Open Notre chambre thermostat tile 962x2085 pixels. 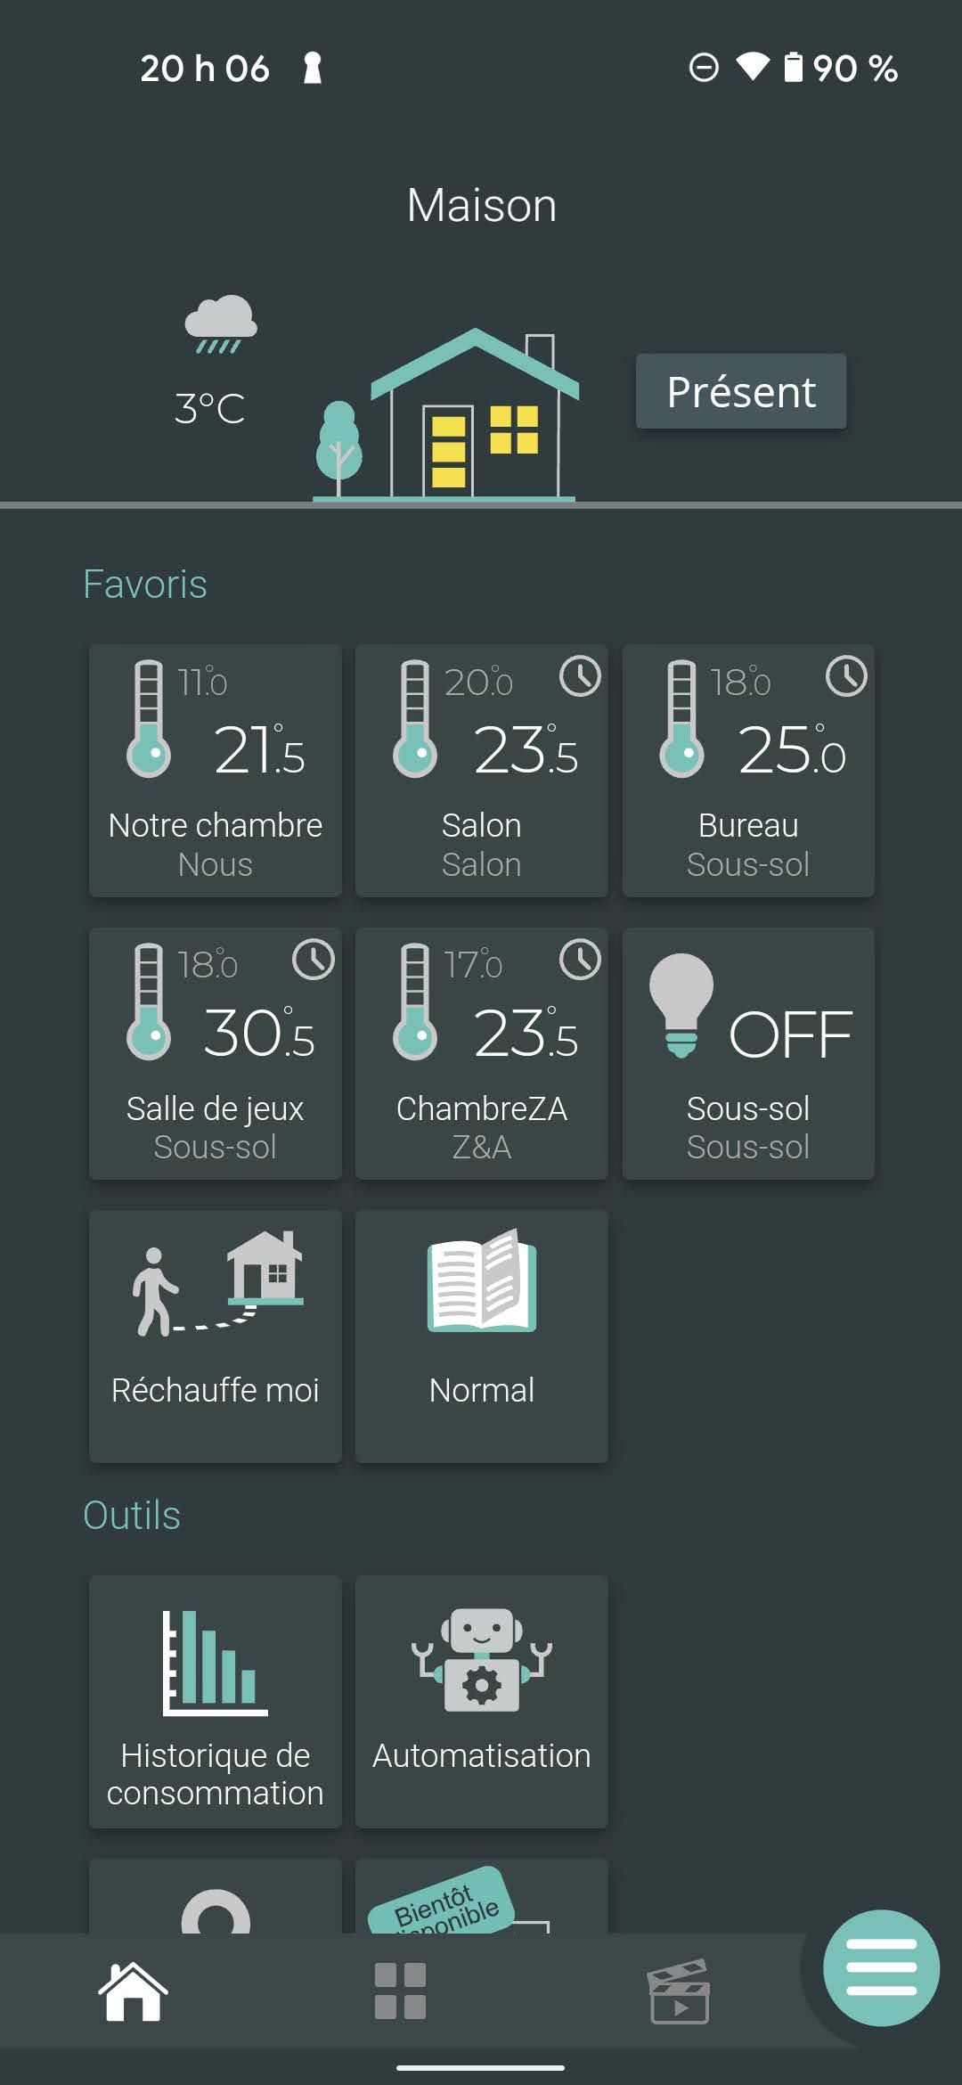click(x=215, y=771)
